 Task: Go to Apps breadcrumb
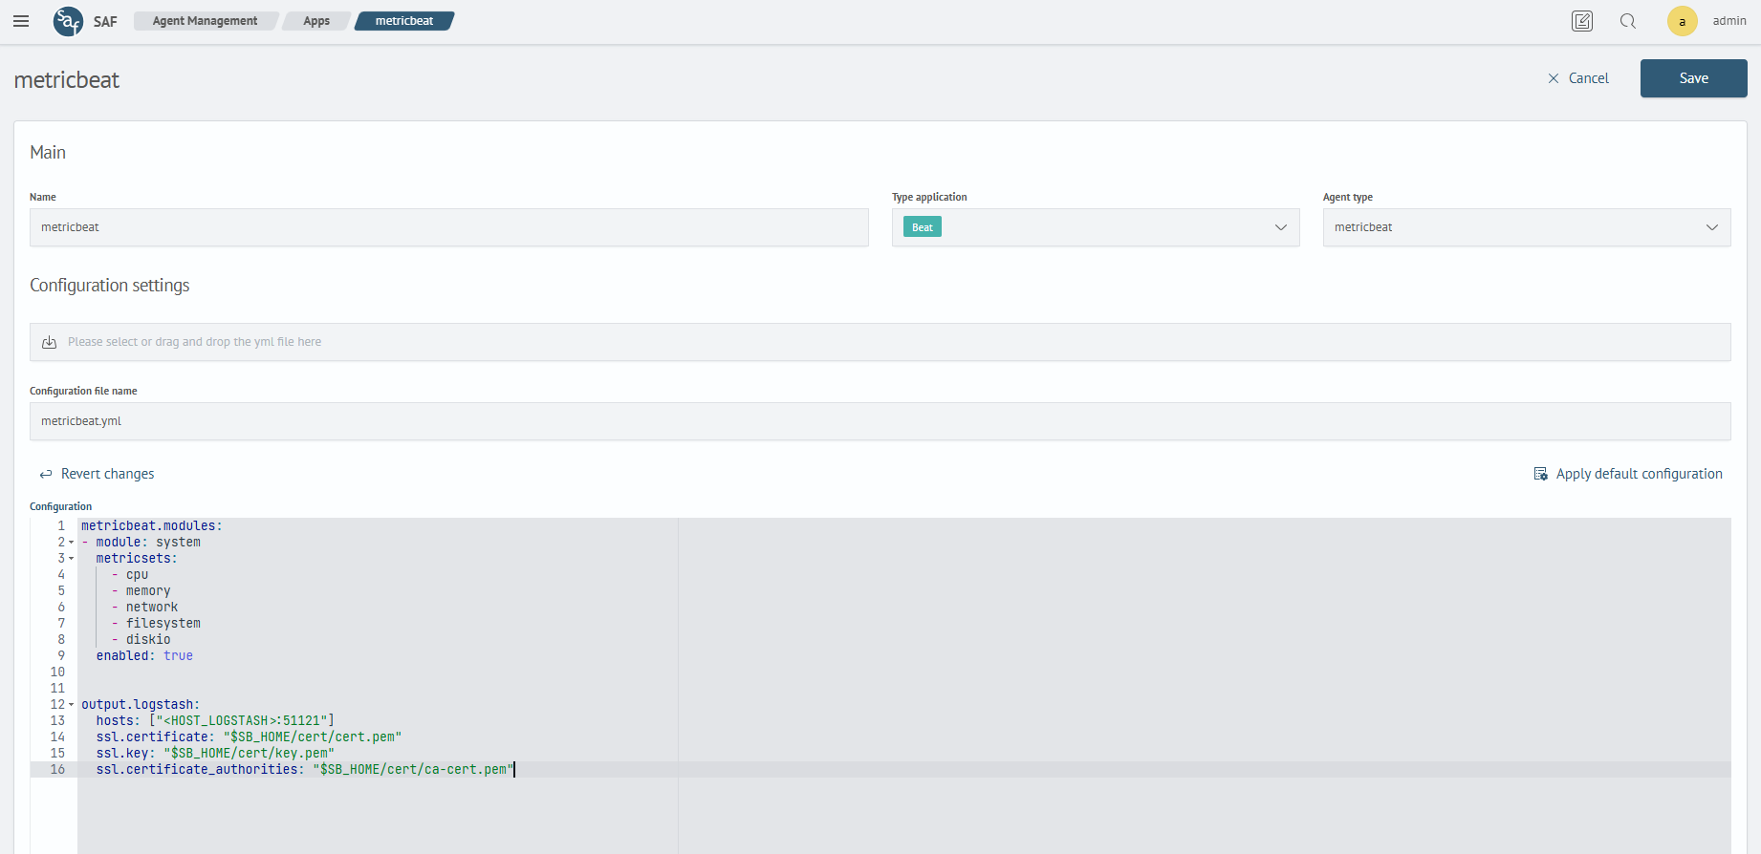pyautogui.click(x=316, y=21)
